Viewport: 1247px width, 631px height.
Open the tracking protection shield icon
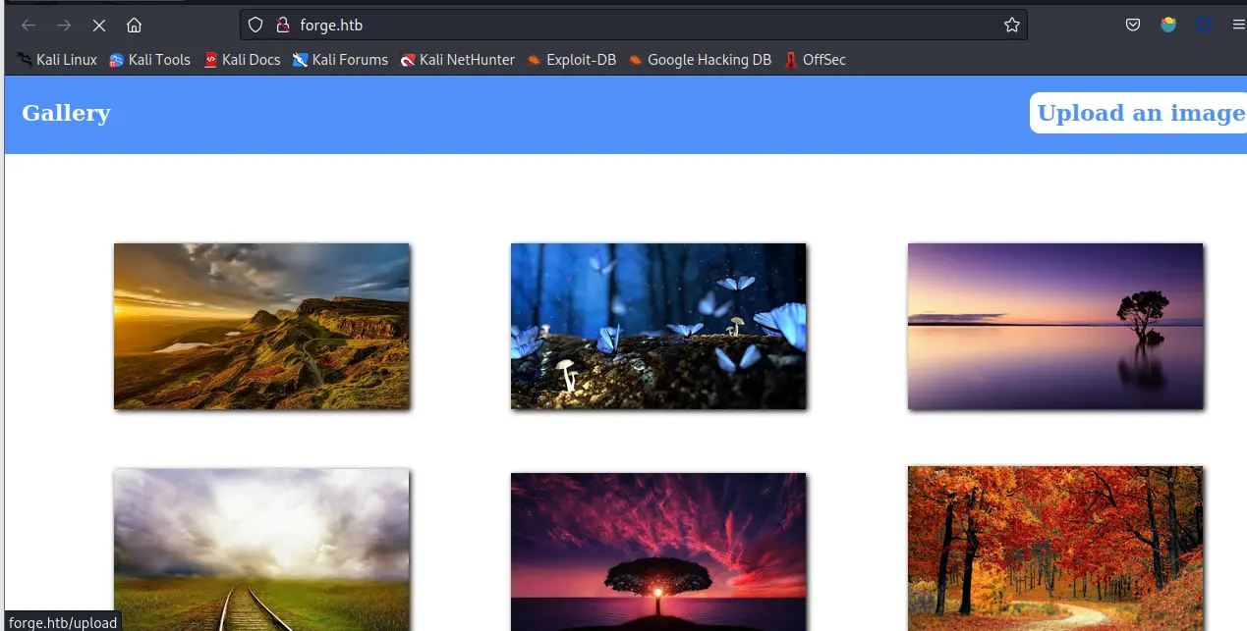point(255,26)
